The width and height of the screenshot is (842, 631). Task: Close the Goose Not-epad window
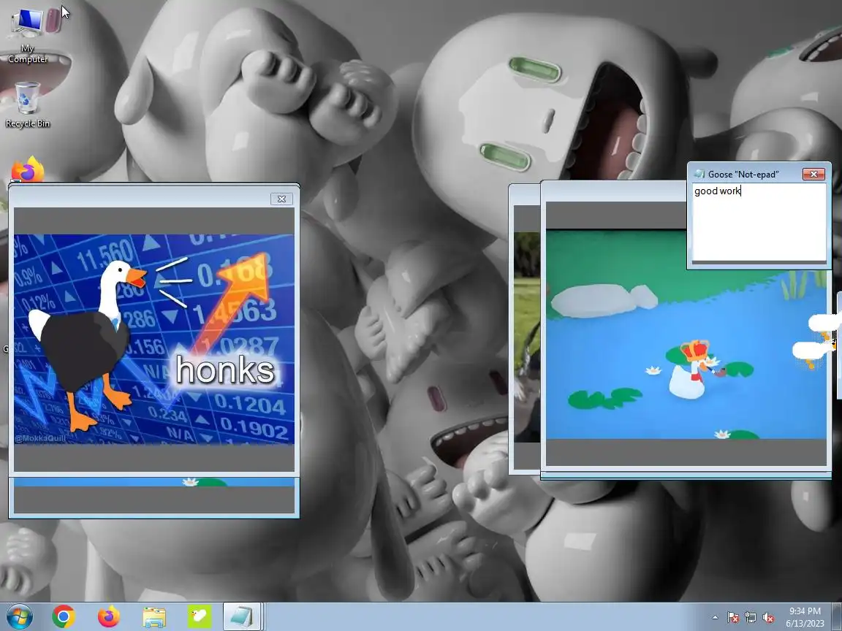click(x=813, y=174)
